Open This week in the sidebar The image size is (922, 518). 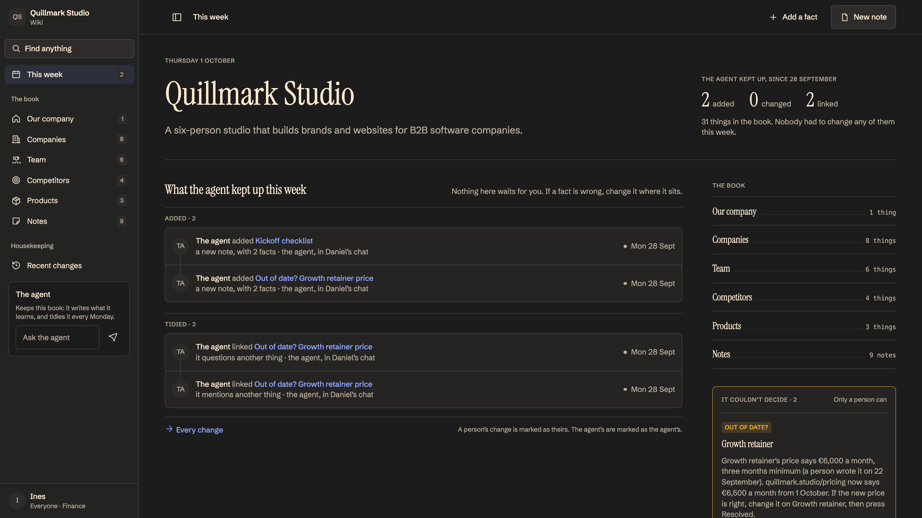pyautogui.click(x=69, y=74)
